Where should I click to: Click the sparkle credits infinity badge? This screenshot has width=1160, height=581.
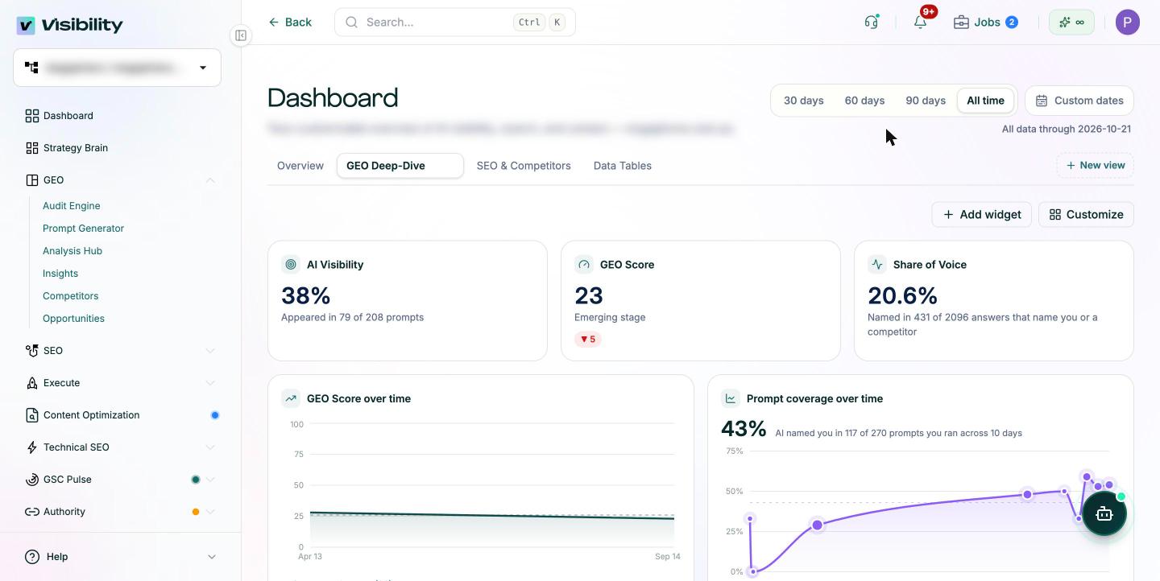[x=1071, y=22]
